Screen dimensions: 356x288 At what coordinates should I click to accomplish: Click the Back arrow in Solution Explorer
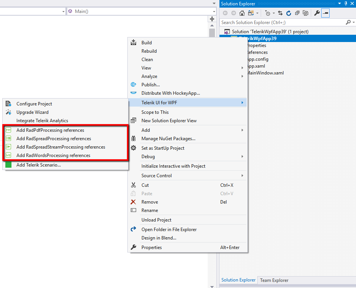225,13
